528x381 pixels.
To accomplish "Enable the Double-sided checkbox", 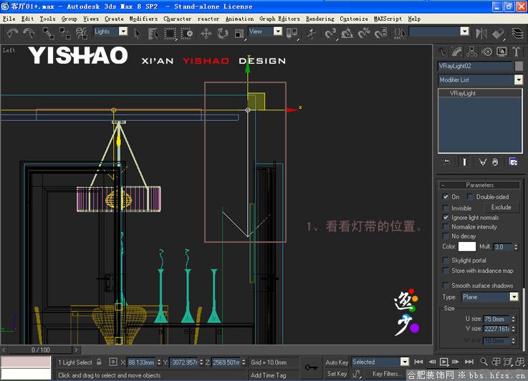I will click(470, 196).
